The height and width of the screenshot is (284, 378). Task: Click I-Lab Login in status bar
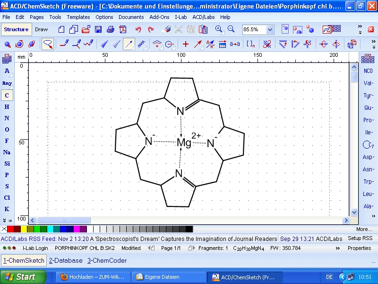[x=35, y=248]
